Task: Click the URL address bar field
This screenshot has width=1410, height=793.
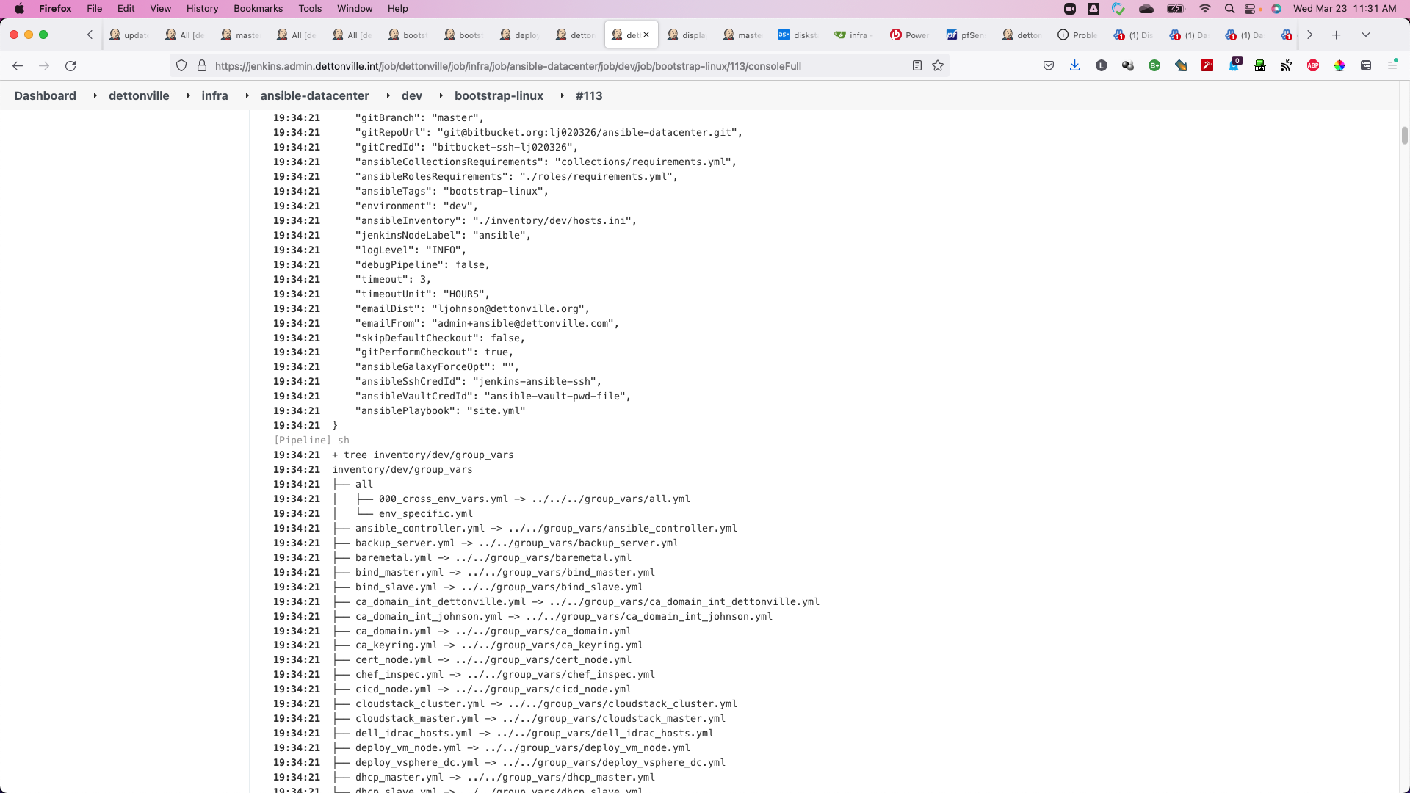Action: click(514, 66)
